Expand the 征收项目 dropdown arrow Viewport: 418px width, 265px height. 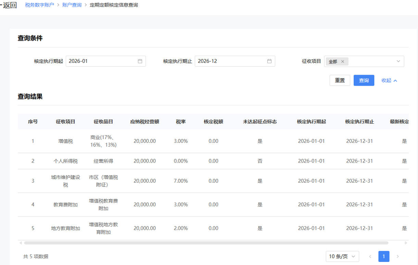[x=398, y=61]
